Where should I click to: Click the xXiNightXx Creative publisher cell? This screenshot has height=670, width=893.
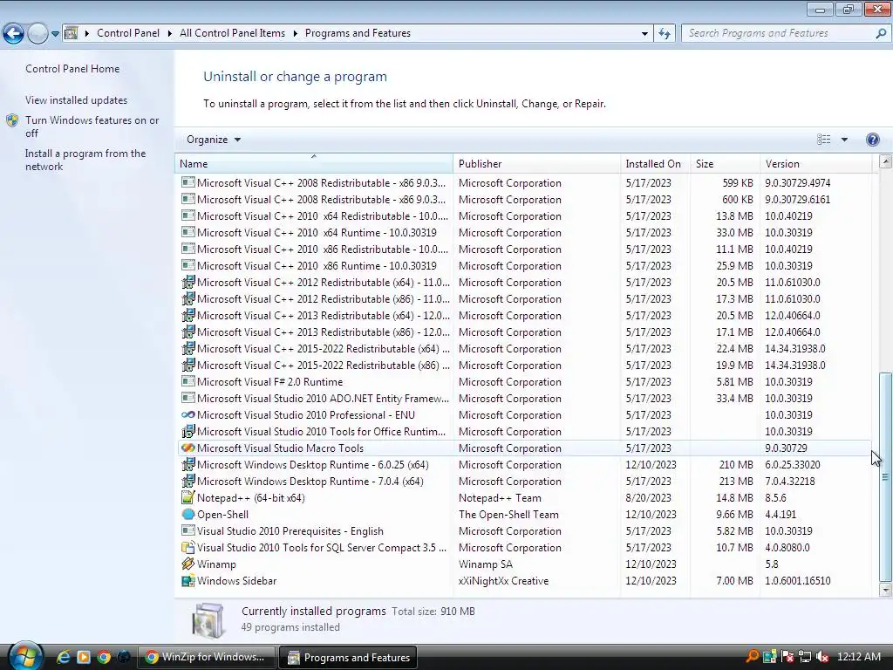pyautogui.click(x=503, y=580)
